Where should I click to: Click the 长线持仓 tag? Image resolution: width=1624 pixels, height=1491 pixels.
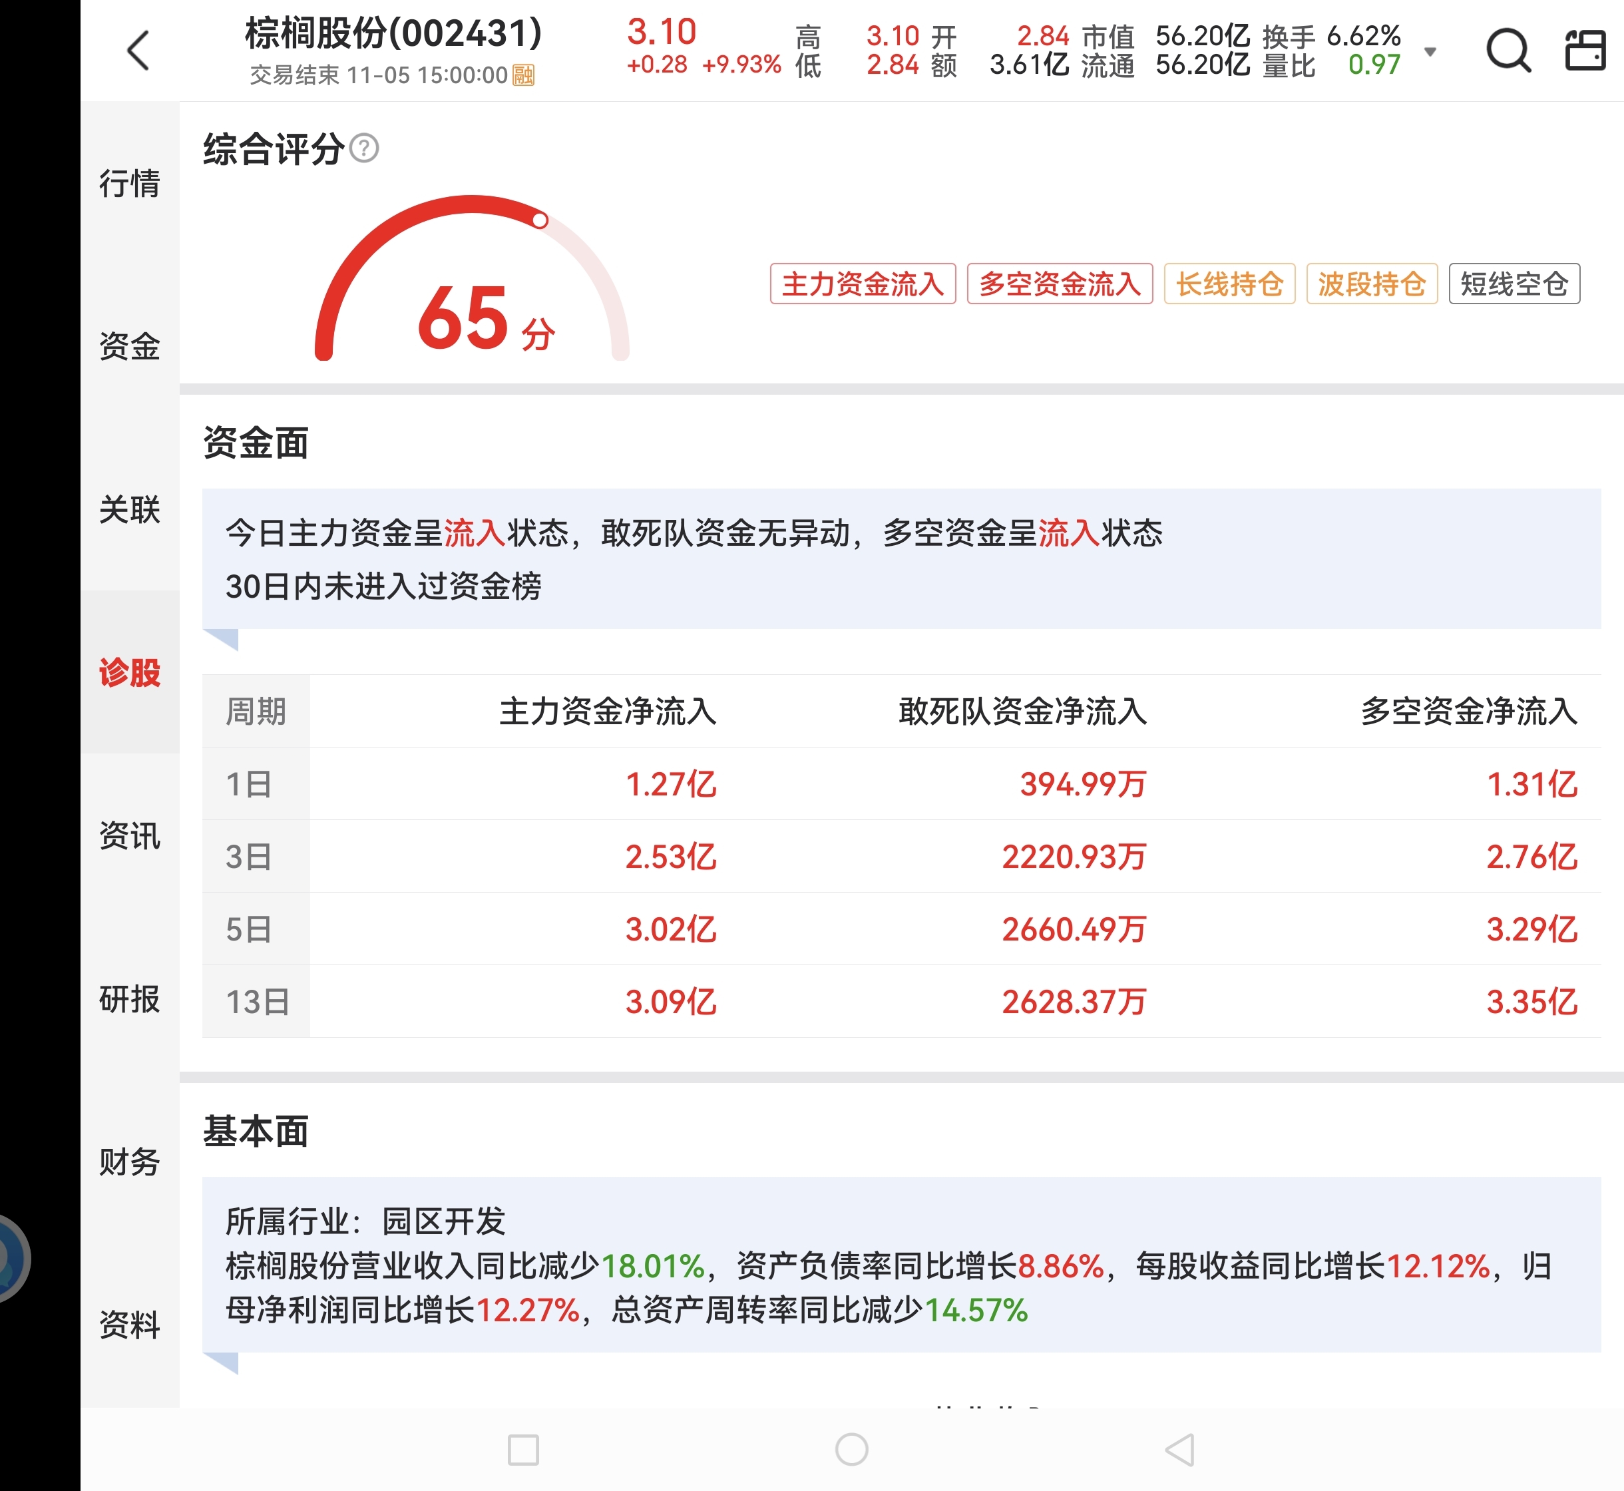pyautogui.click(x=1229, y=284)
